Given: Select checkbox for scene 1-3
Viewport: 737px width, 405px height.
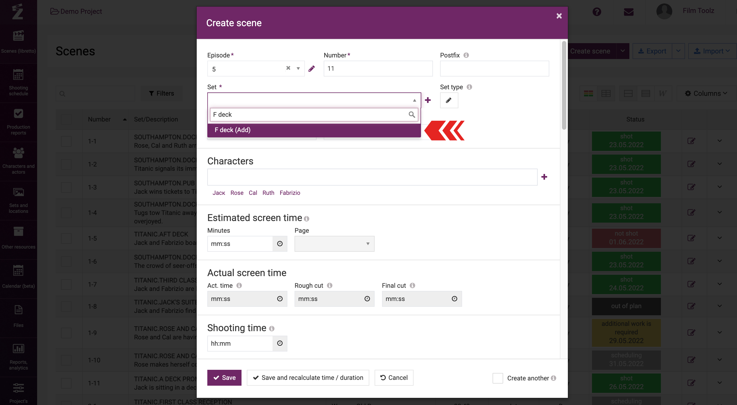Looking at the screenshot, I should pyautogui.click(x=66, y=187).
